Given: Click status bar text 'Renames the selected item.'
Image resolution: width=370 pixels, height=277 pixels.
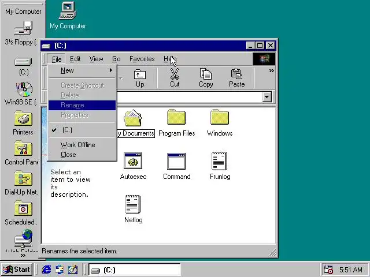Looking at the screenshot, I should point(79,251).
